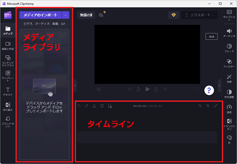Screen dimensions: 237x164
Task: Open the help question mark button
Action: (x=209, y=90)
